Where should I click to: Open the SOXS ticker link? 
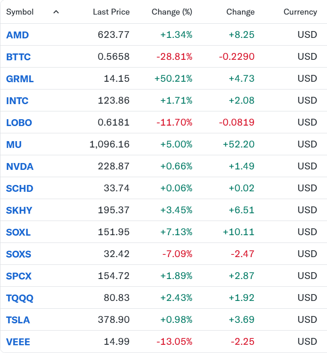click(19, 254)
